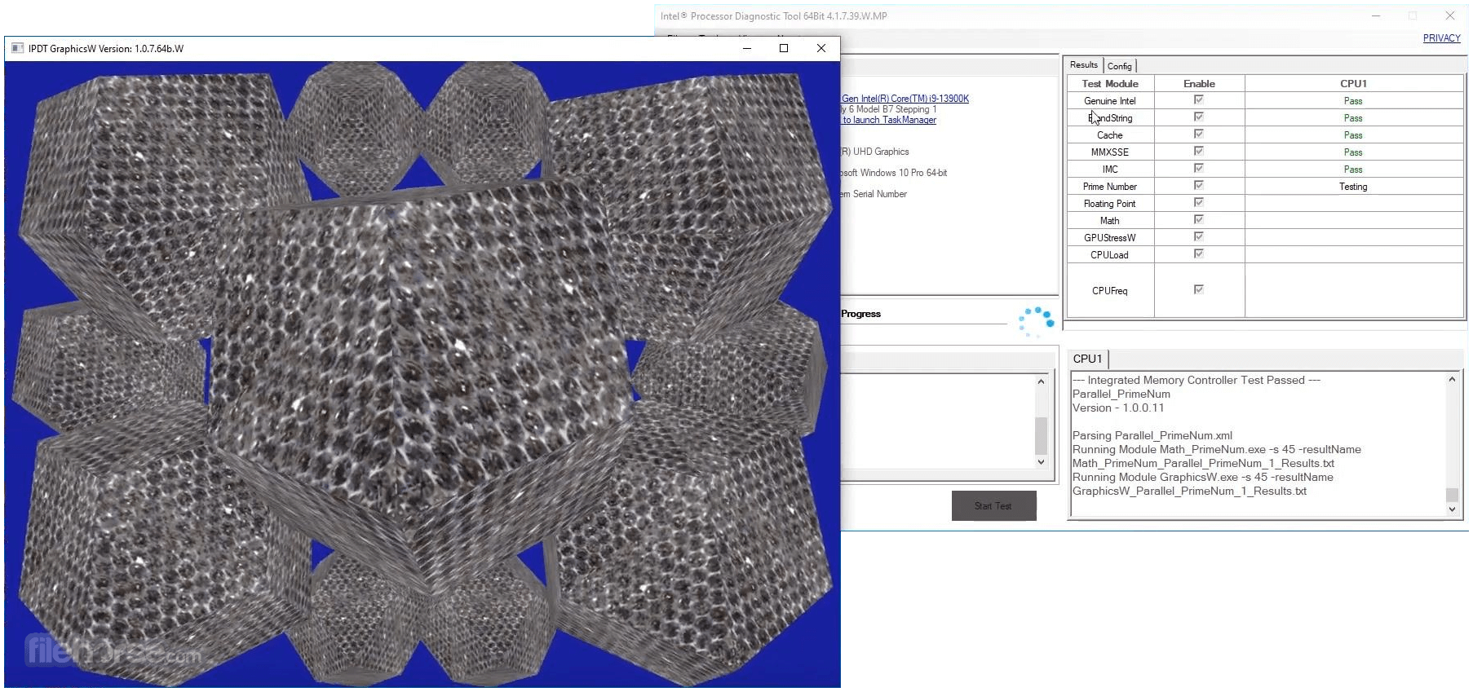Screen dimensions: 1473x692
Task: Maximize the IPDT GraphicsW window
Action: (784, 49)
